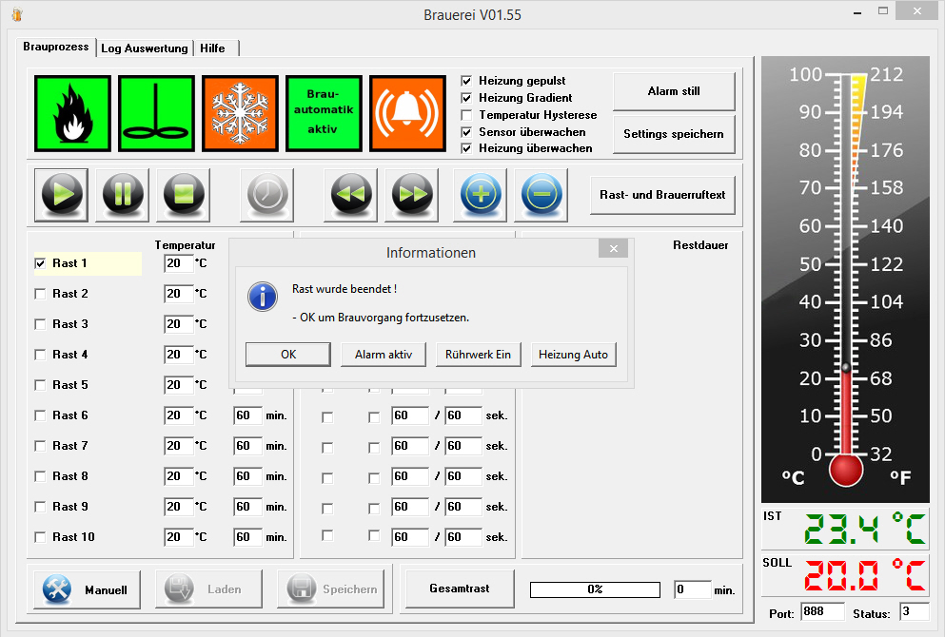The height and width of the screenshot is (637, 945).
Task: Click the green stirrer agitator icon
Action: pyautogui.click(x=156, y=113)
